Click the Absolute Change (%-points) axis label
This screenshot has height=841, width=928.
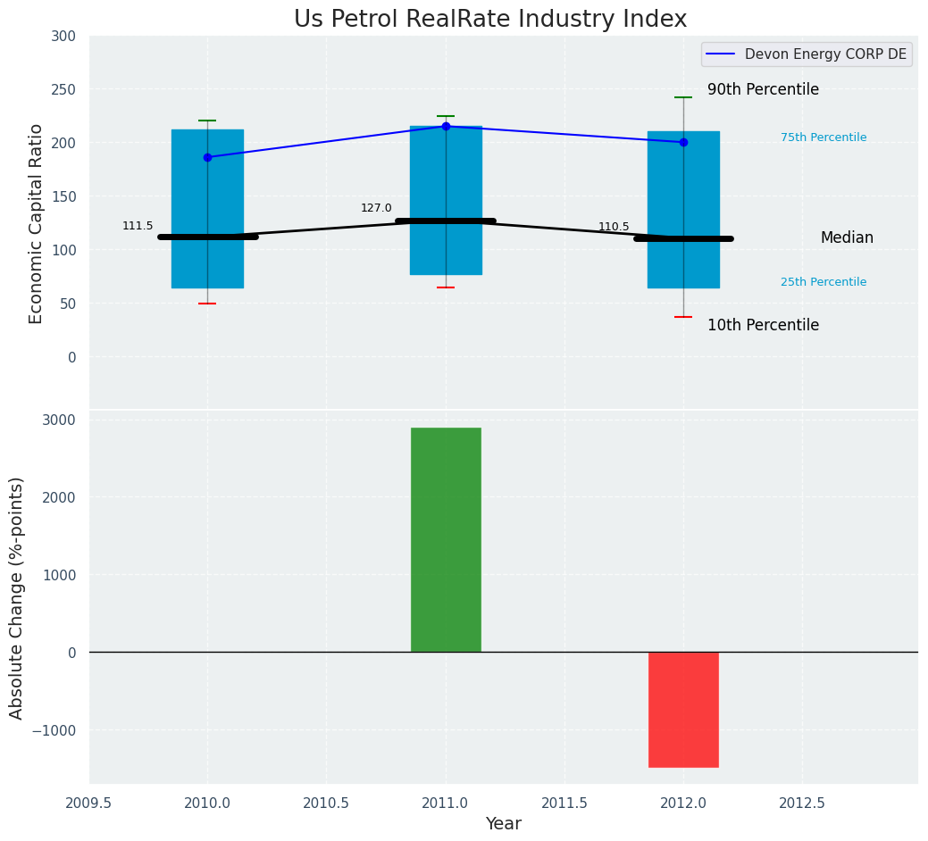tap(17, 597)
